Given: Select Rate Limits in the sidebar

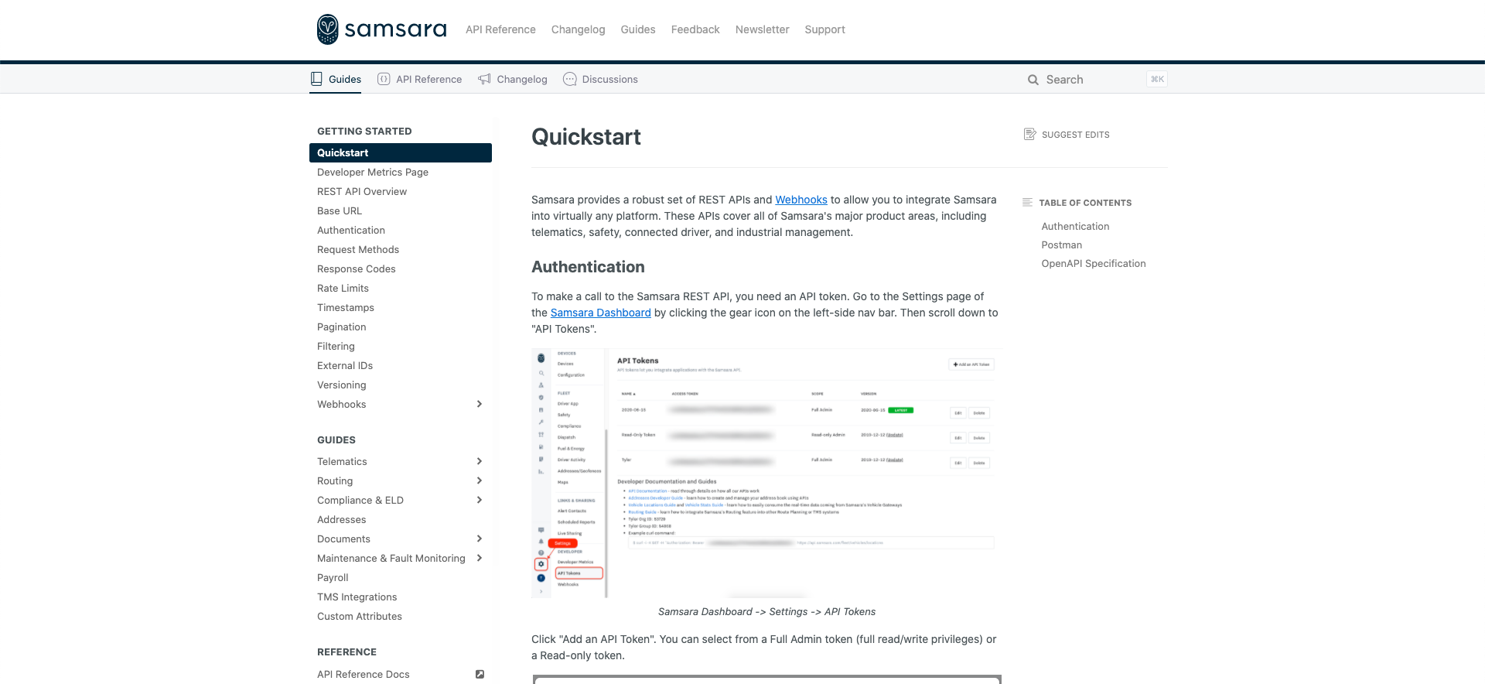Looking at the screenshot, I should pos(343,288).
